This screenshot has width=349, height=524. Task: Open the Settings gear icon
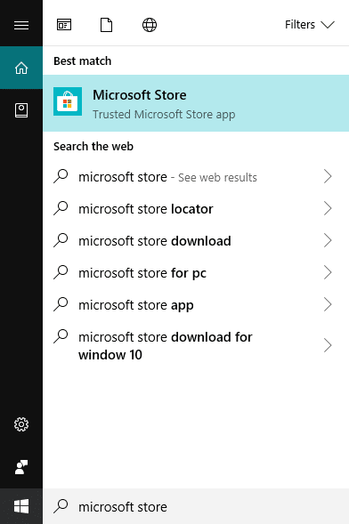21,424
